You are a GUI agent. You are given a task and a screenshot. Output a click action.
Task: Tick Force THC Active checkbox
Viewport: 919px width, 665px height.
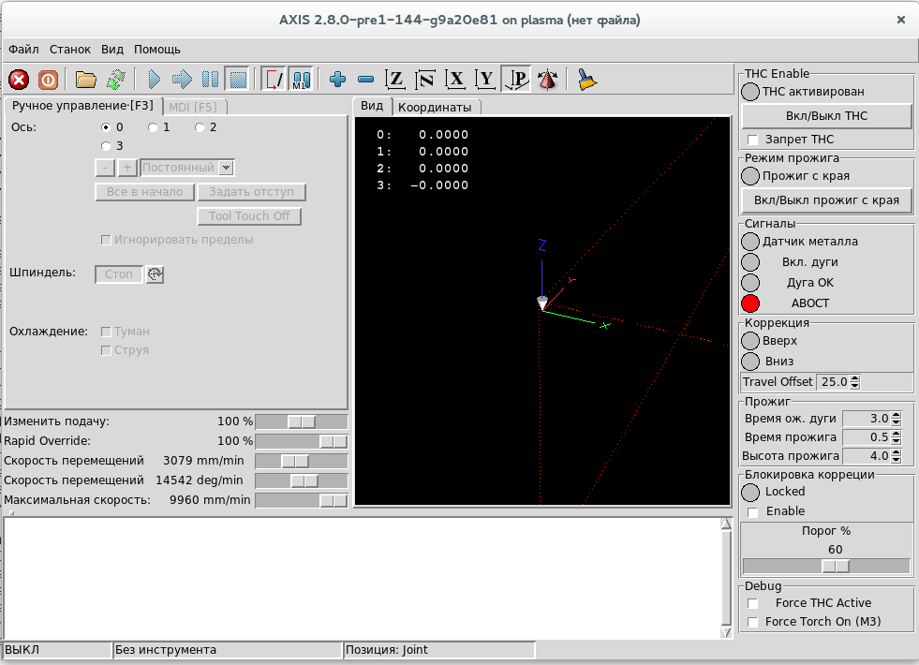click(x=752, y=603)
